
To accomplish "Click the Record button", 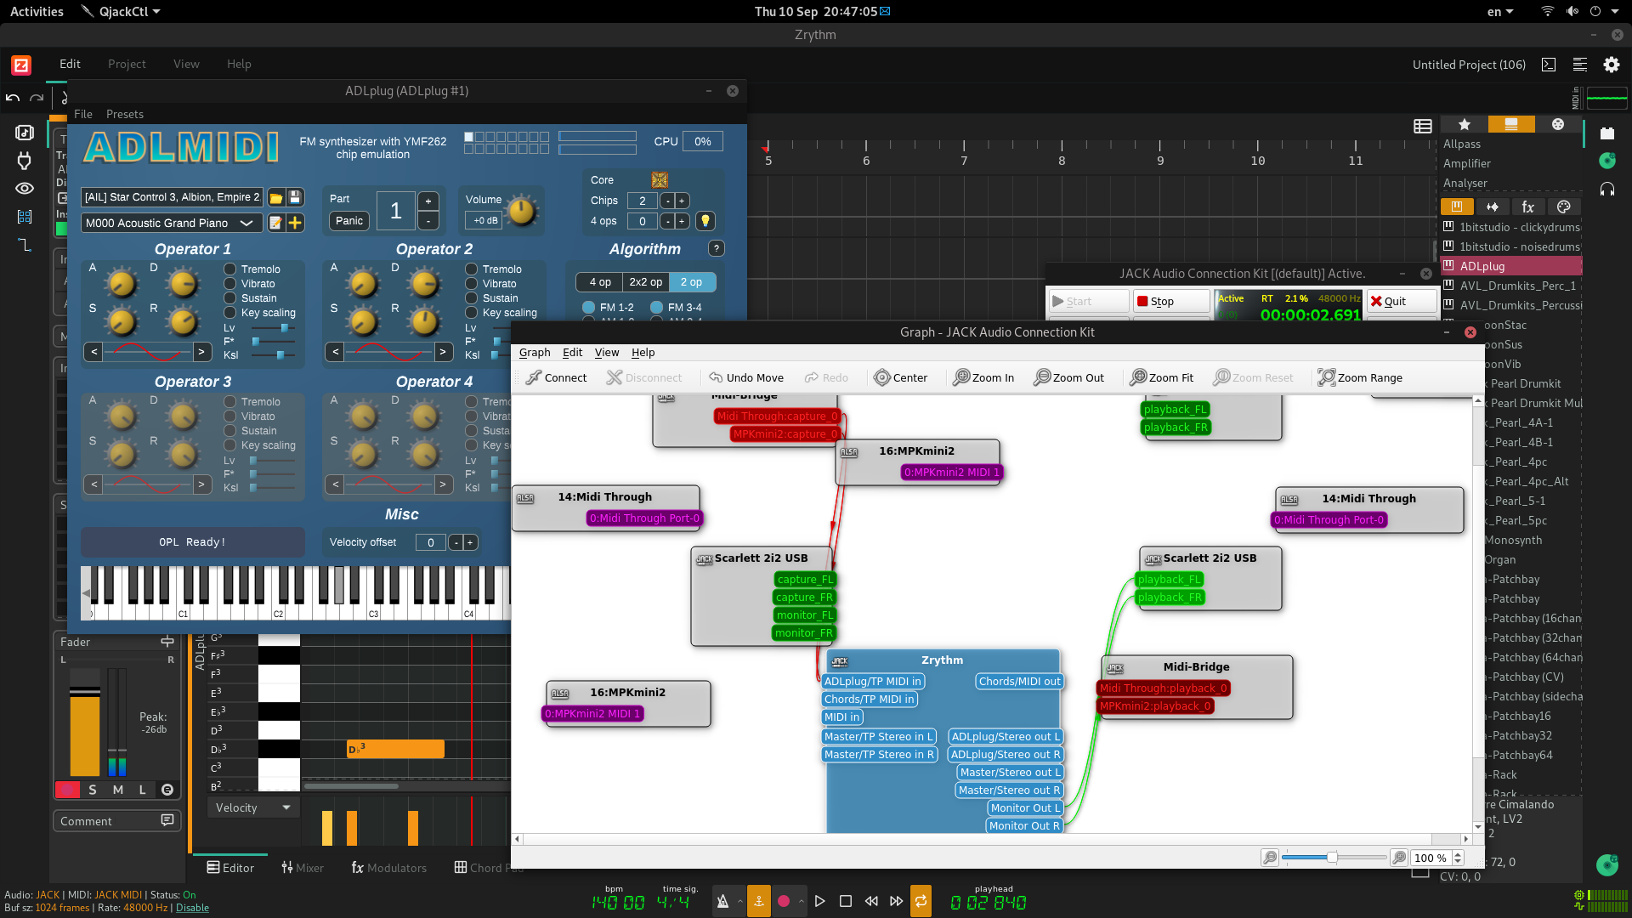I will [x=784, y=901].
